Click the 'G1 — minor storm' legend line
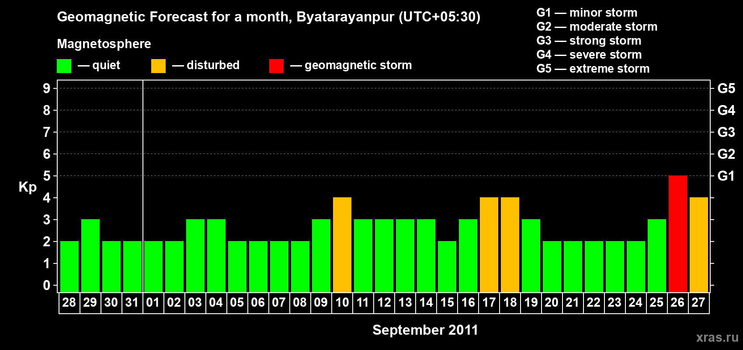The image size is (743, 350). click(x=587, y=13)
